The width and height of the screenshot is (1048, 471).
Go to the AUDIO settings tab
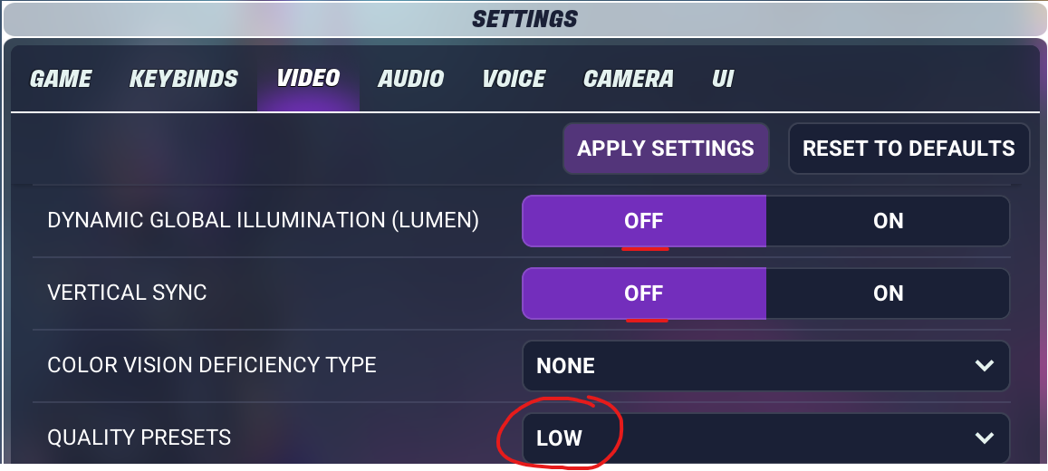click(x=411, y=79)
